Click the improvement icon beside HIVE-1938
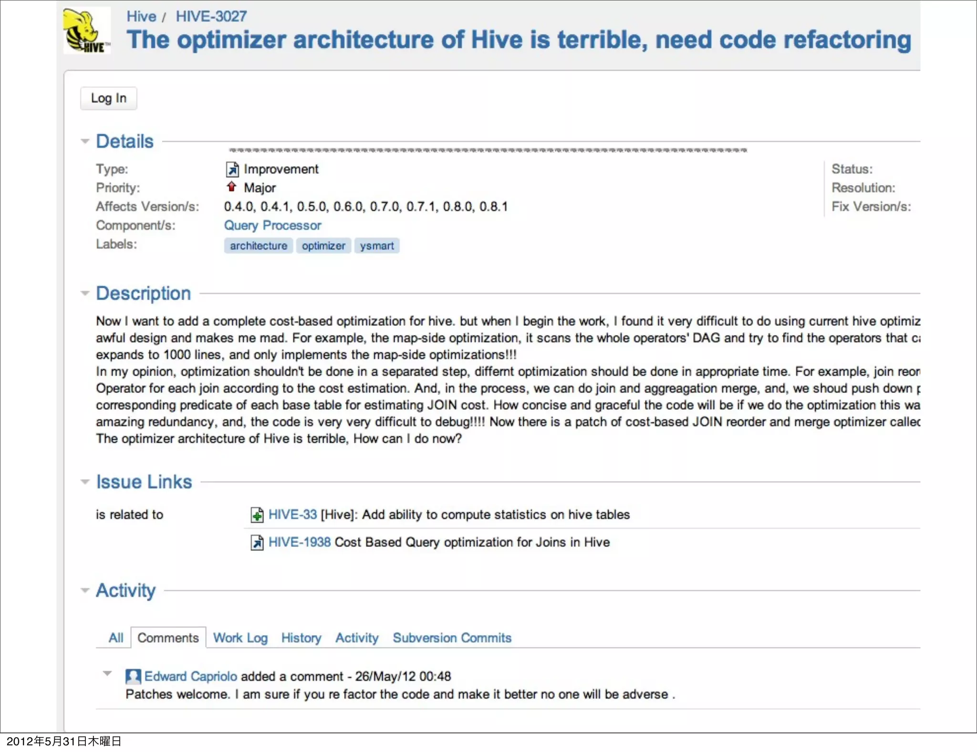977x752 pixels. pyautogui.click(x=257, y=543)
